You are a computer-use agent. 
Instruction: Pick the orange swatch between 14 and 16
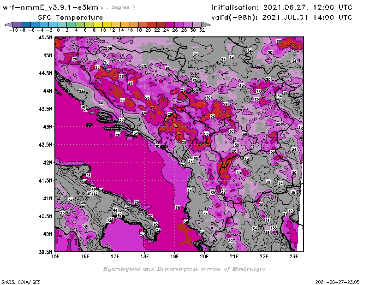125,24
